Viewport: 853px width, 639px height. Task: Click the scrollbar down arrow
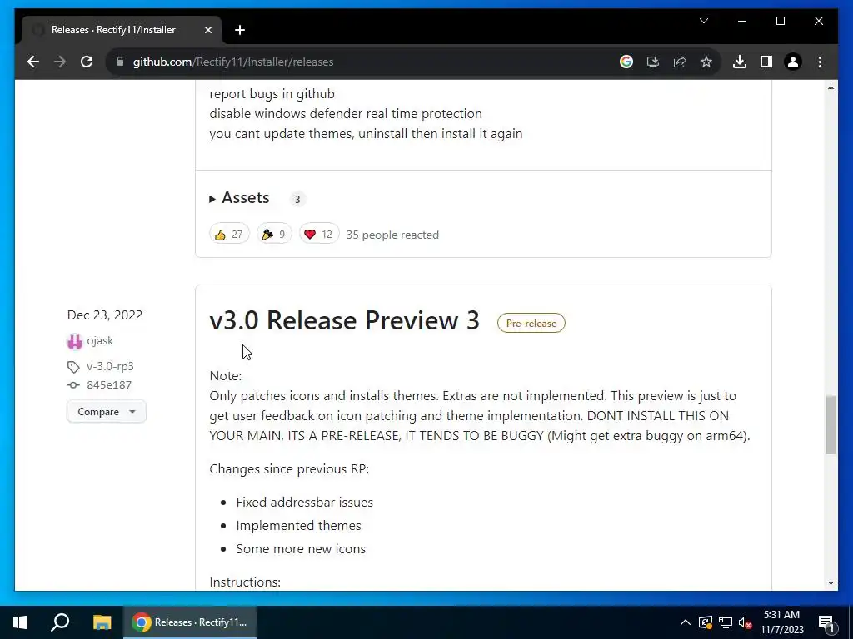coord(831,583)
